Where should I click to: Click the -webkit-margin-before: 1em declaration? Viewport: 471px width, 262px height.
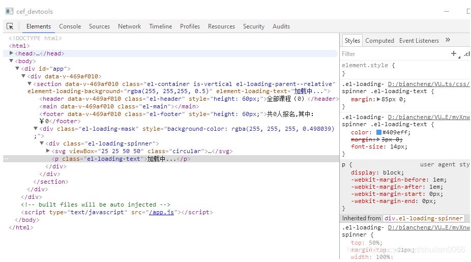pyautogui.click(x=399, y=180)
